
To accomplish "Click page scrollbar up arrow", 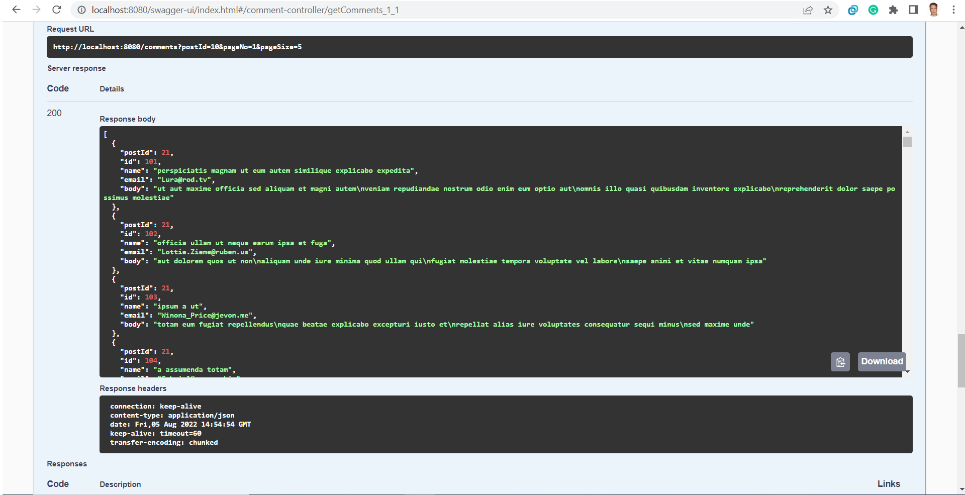I will [961, 28].
